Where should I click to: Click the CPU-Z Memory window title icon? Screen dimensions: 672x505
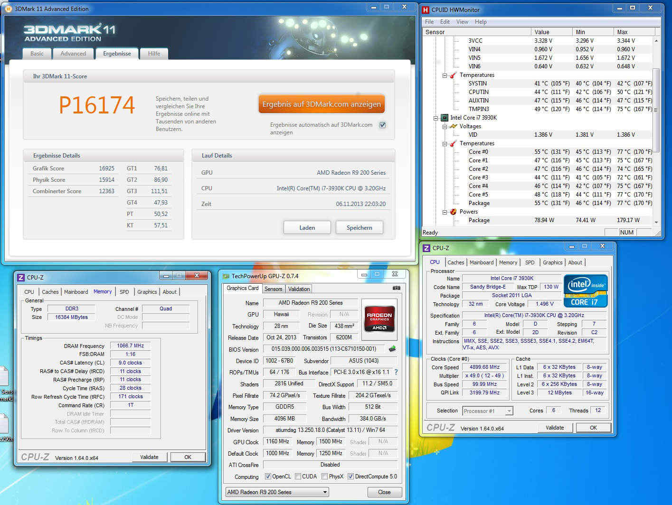20,278
